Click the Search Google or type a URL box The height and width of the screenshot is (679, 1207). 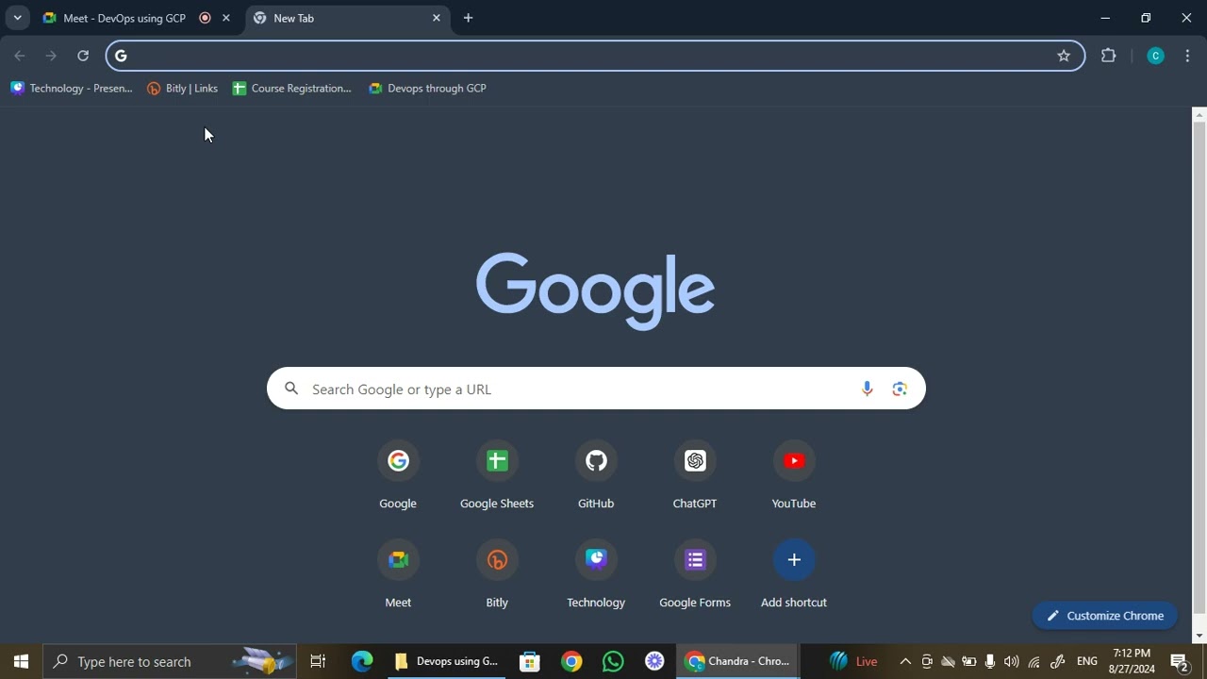coord(596,389)
